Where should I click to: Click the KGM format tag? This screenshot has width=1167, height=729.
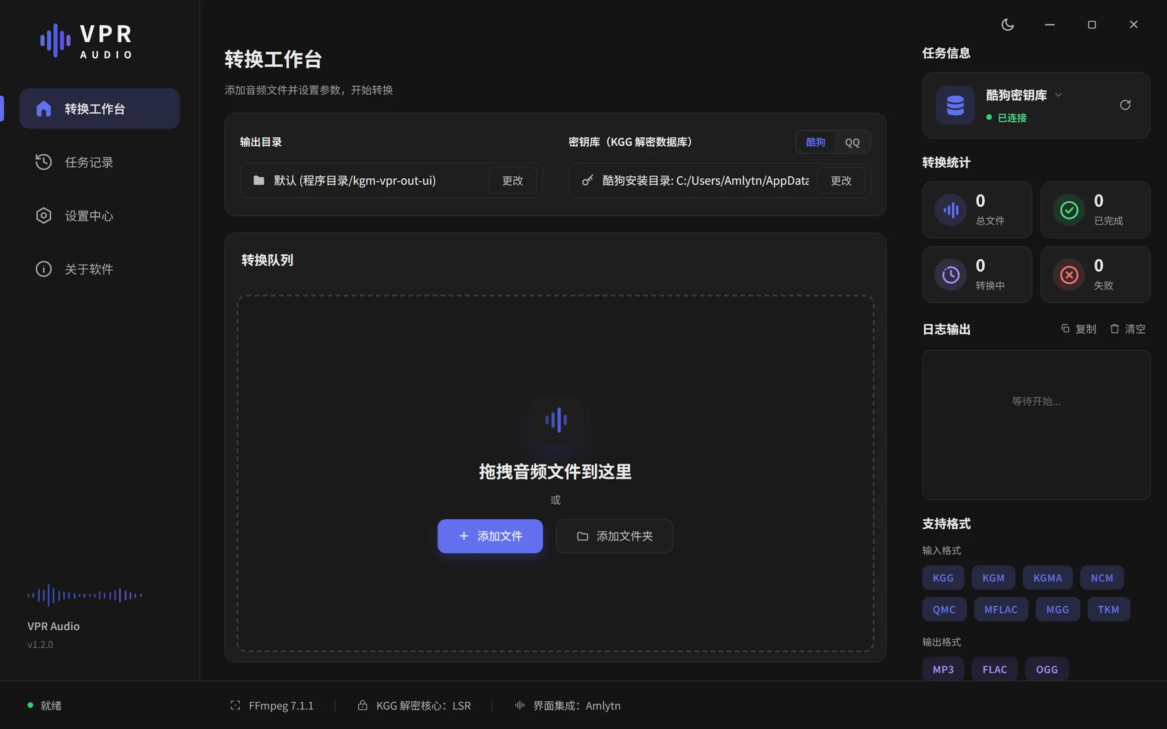coord(993,577)
